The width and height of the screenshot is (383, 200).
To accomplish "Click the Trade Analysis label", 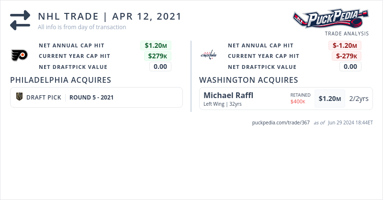I will point(347,33).
